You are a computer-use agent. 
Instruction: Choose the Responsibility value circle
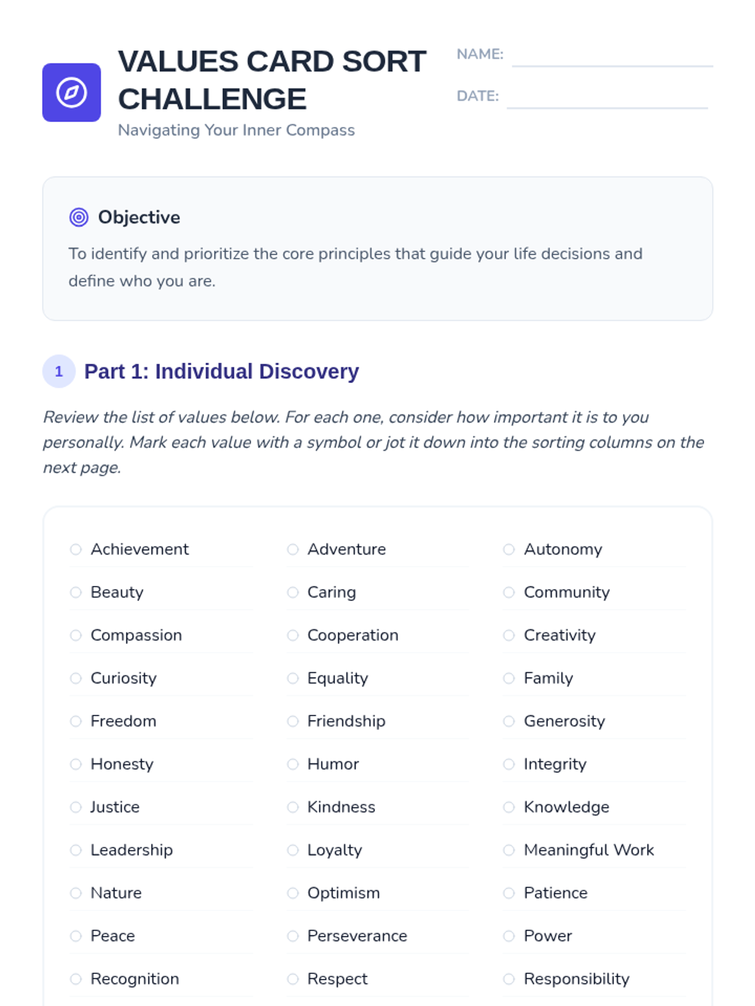click(x=509, y=979)
